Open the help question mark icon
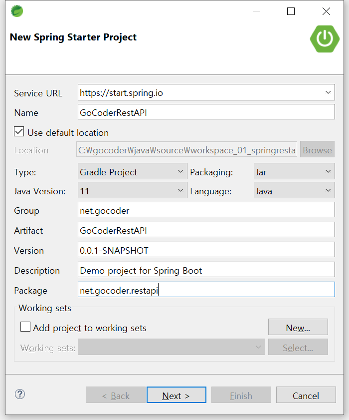Viewport: 349px width, 420px height. point(20,395)
